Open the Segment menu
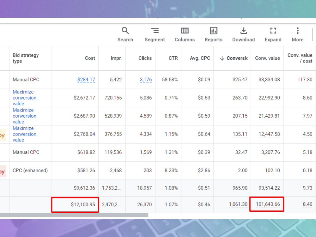The image size is (316, 237). [155, 34]
